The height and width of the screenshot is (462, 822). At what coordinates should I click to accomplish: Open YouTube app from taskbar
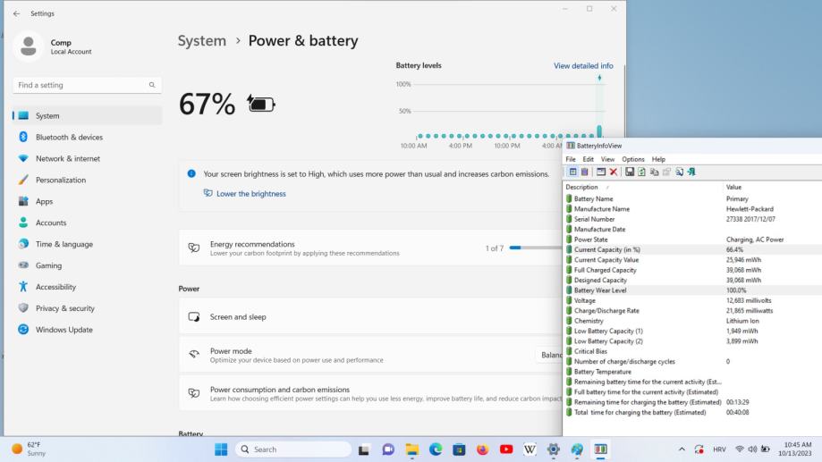pos(506,449)
